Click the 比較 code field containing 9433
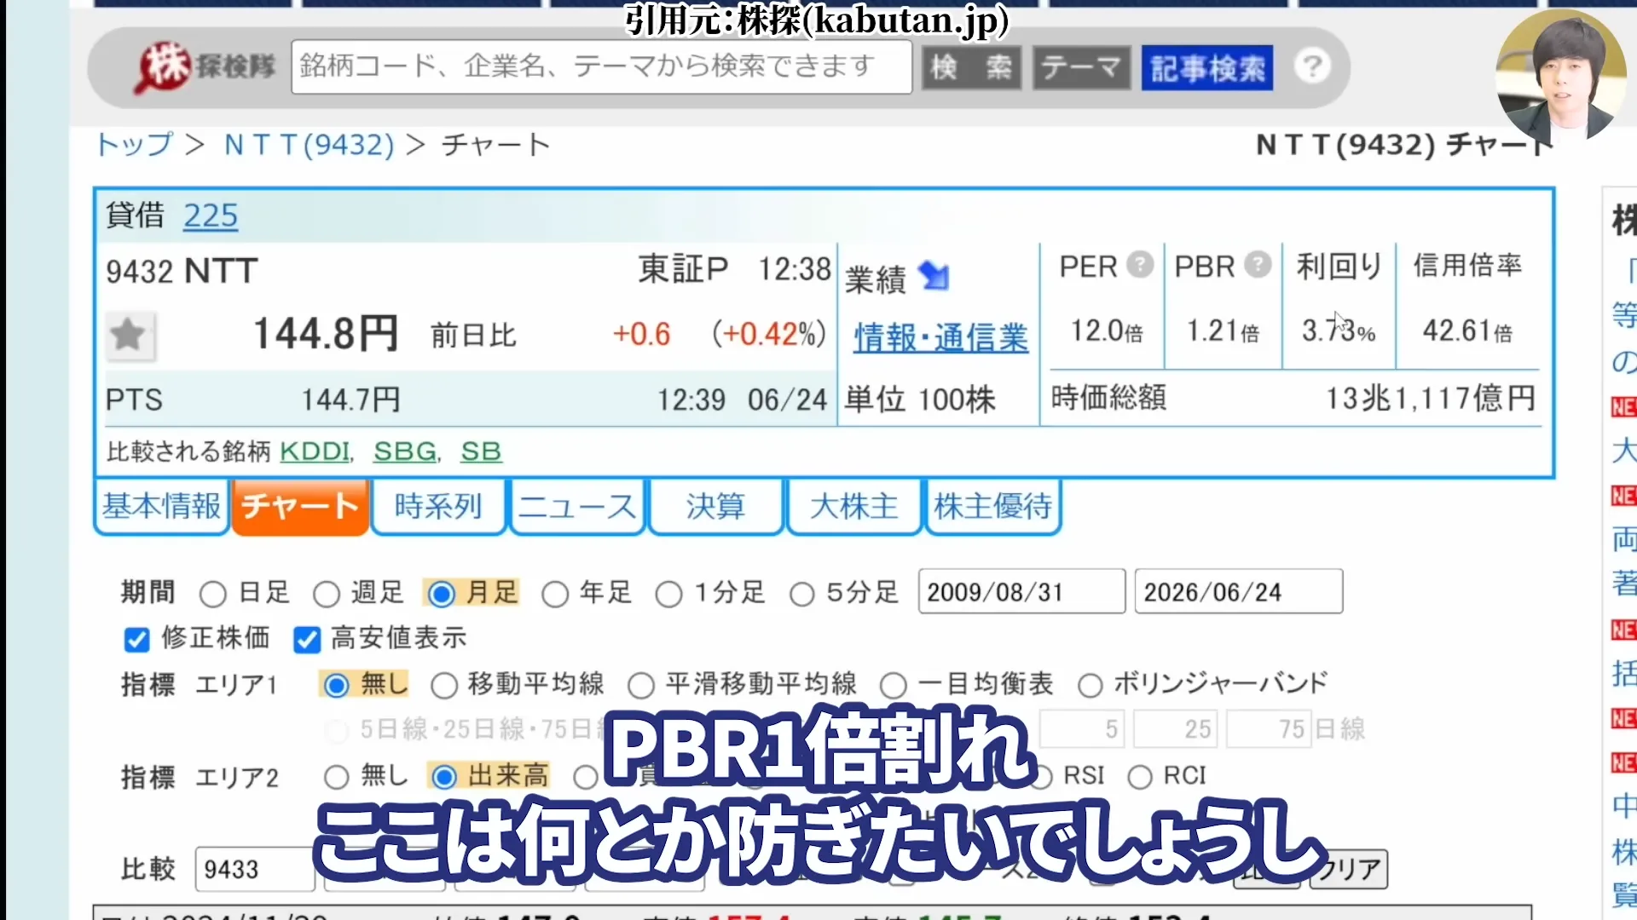The height and width of the screenshot is (920, 1637). 254,869
